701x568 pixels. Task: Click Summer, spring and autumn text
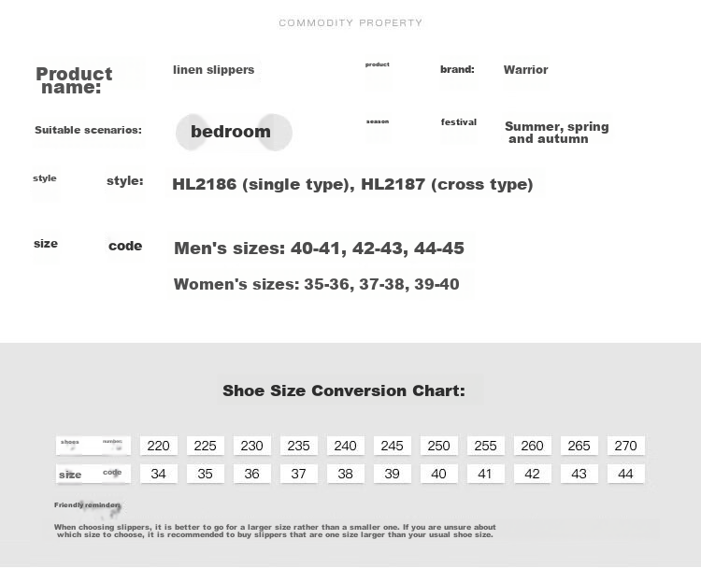(557, 133)
